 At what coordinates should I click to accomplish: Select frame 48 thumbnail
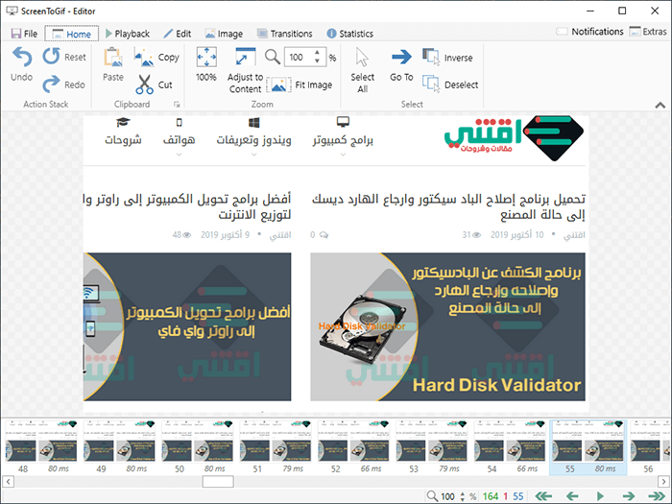(x=41, y=447)
